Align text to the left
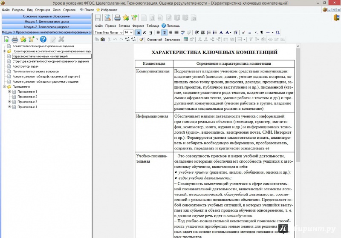Screen dimensions: 341x238 coord(158,33)
